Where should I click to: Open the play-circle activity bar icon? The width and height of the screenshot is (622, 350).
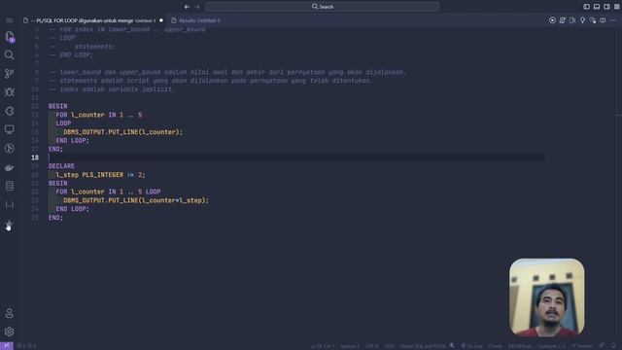point(9,149)
